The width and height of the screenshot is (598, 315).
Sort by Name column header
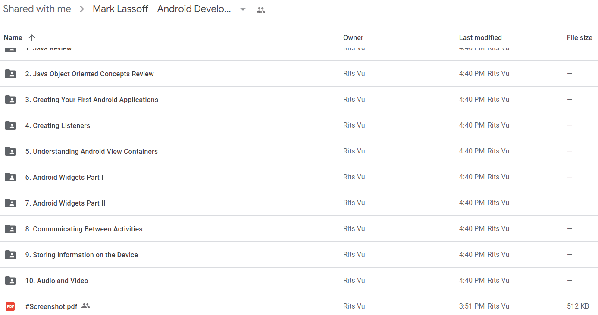tap(13, 37)
